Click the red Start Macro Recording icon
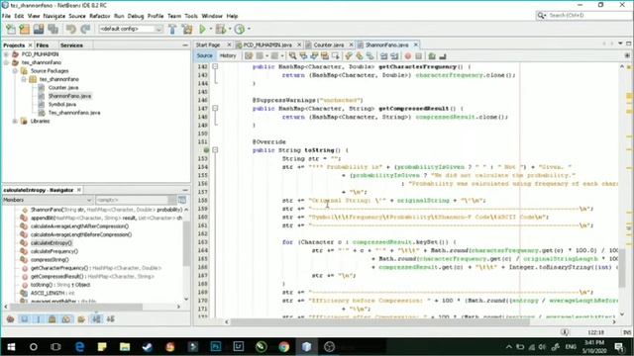The width and height of the screenshot is (634, 356). [408, 56]
